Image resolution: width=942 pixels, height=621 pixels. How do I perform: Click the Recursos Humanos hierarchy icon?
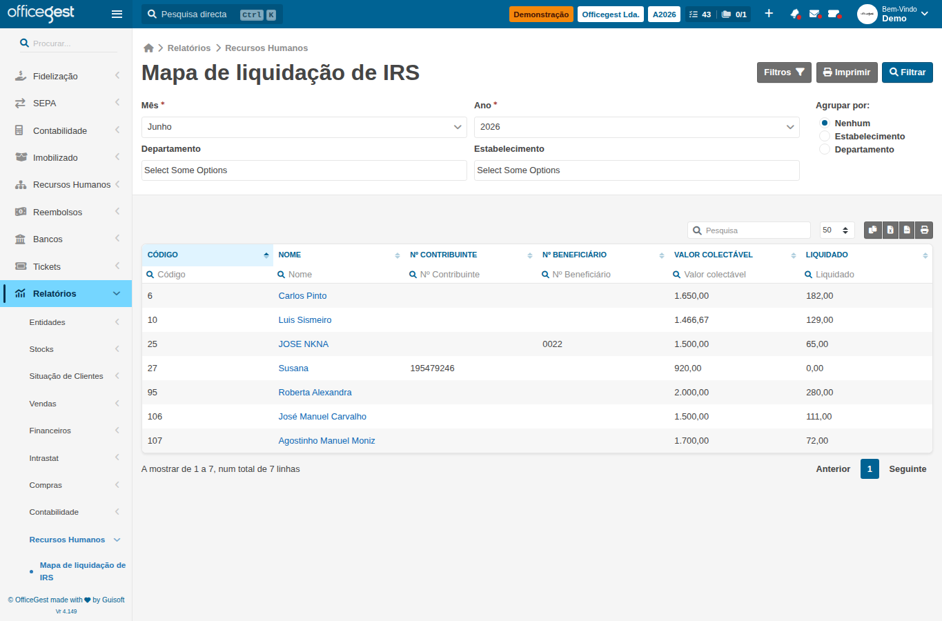pyautogui.click(x=21, y=185)
